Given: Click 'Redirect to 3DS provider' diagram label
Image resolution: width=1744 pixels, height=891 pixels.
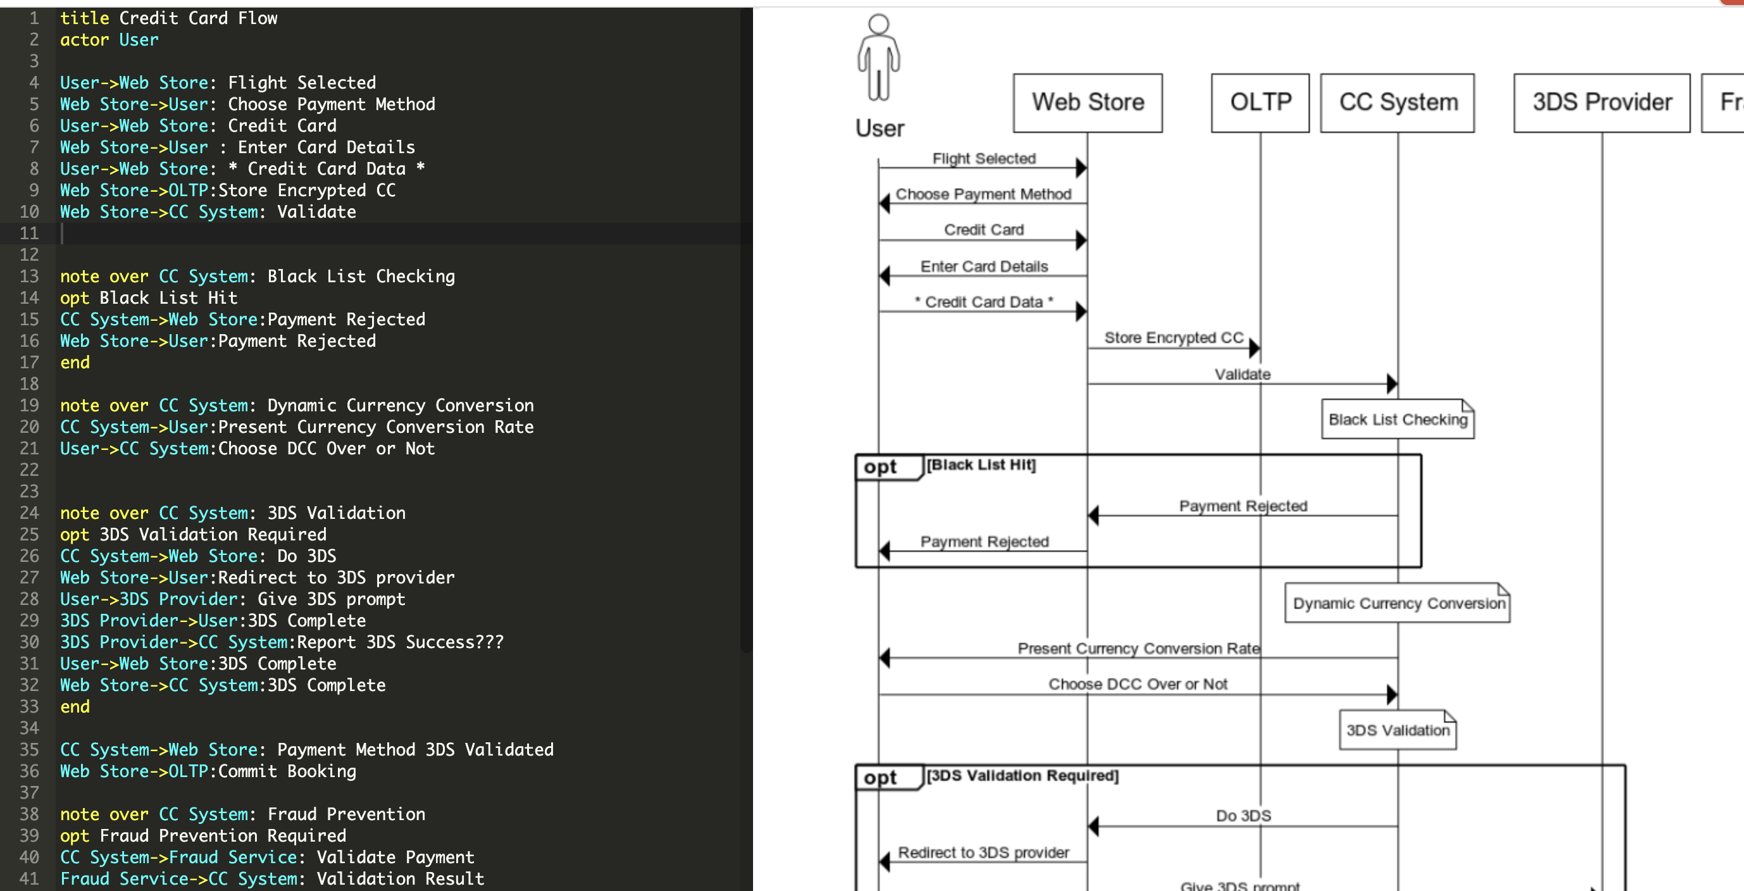Looking at the screenshot, I should [983, 852].
